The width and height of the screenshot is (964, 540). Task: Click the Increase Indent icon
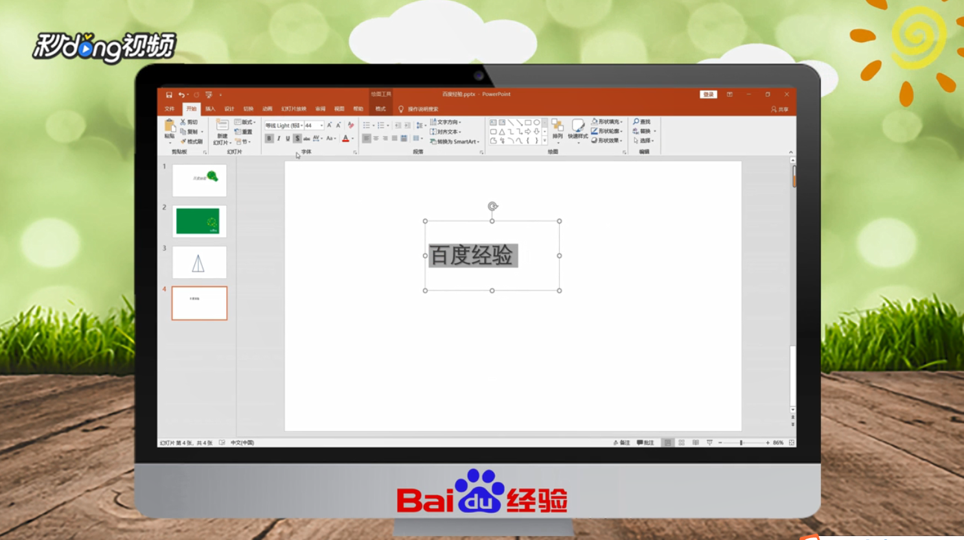coord(407,125)
